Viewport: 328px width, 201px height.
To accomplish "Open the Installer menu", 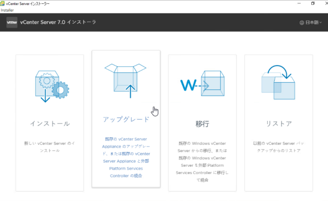I will pyautogui.click(x=7, y=10).
